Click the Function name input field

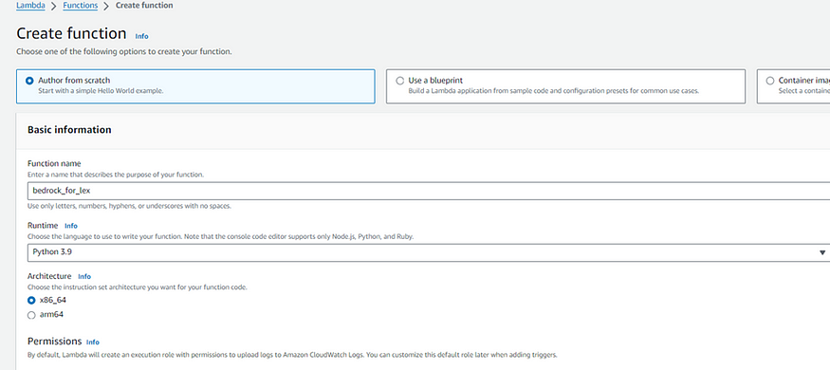pos(428,191)
